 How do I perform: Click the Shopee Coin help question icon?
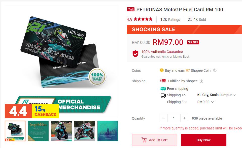[x=215, y=70]
